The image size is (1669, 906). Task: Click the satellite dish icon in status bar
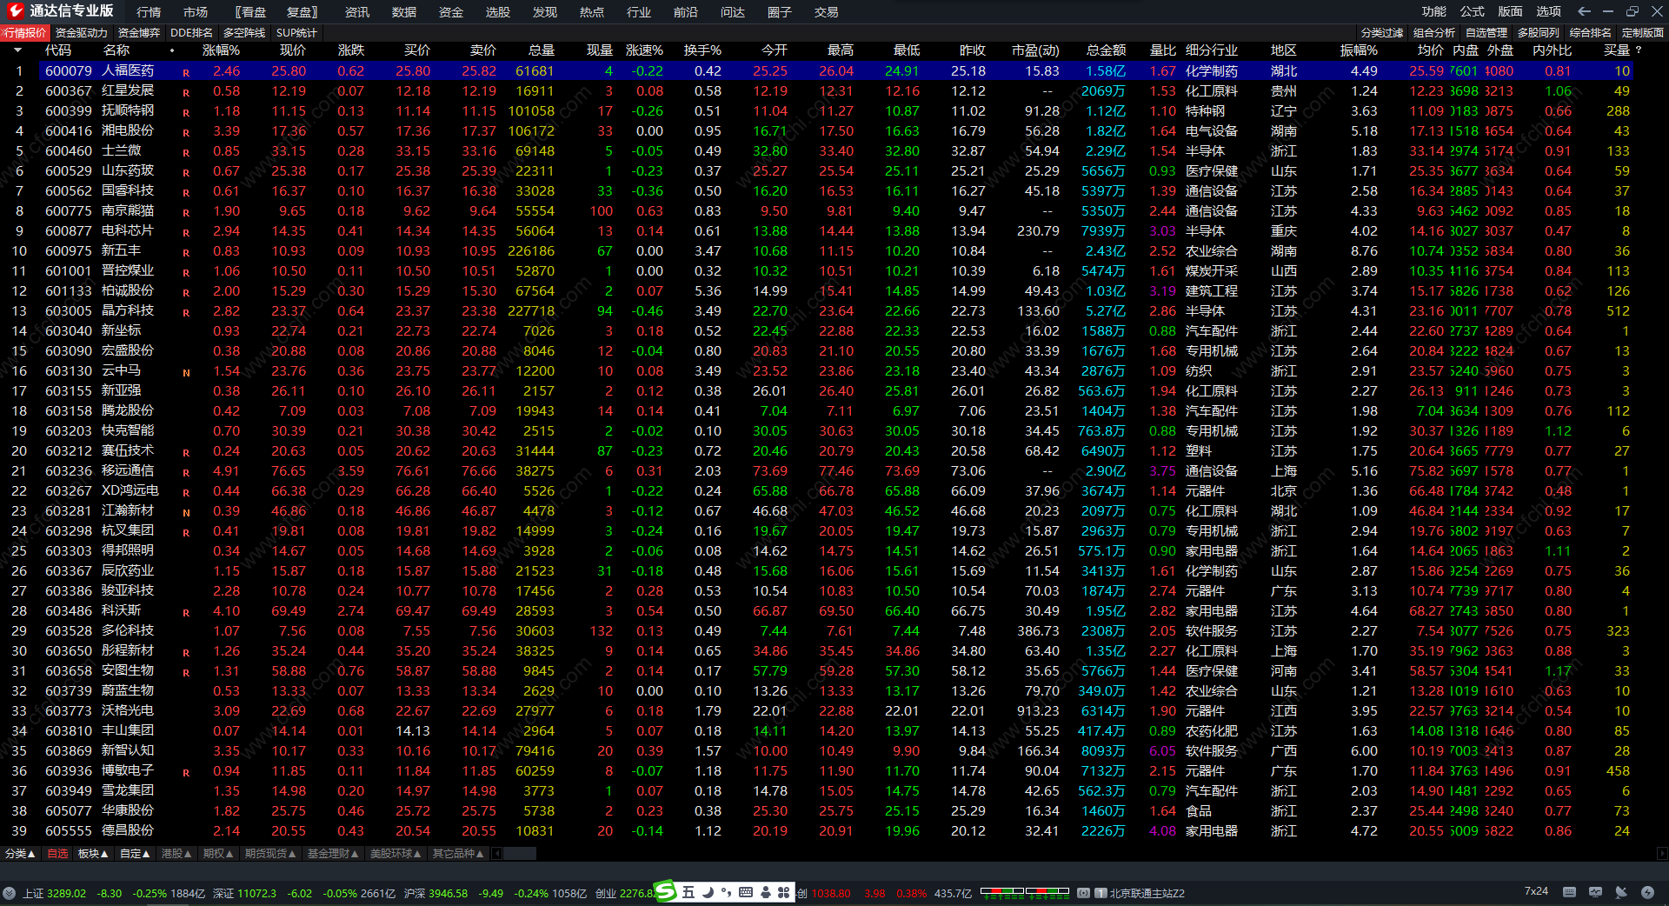click(x=1621, y=892)
